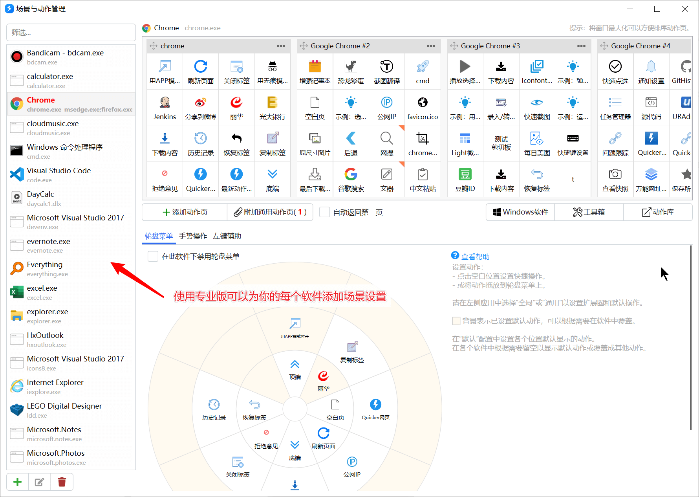Click the edit scene pencil button

(x=40, y=482)
